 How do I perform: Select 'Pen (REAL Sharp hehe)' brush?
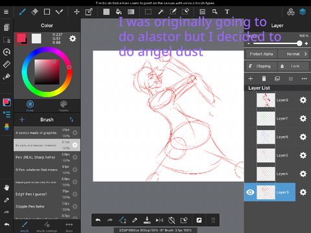pyautogui.click(x=47, y=157)
